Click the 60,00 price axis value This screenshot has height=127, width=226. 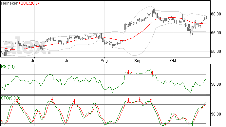click(x=216, y=14)
